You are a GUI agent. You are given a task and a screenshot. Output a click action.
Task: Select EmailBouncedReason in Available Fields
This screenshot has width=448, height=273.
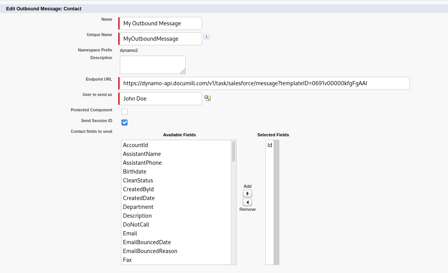pos(150,251)
